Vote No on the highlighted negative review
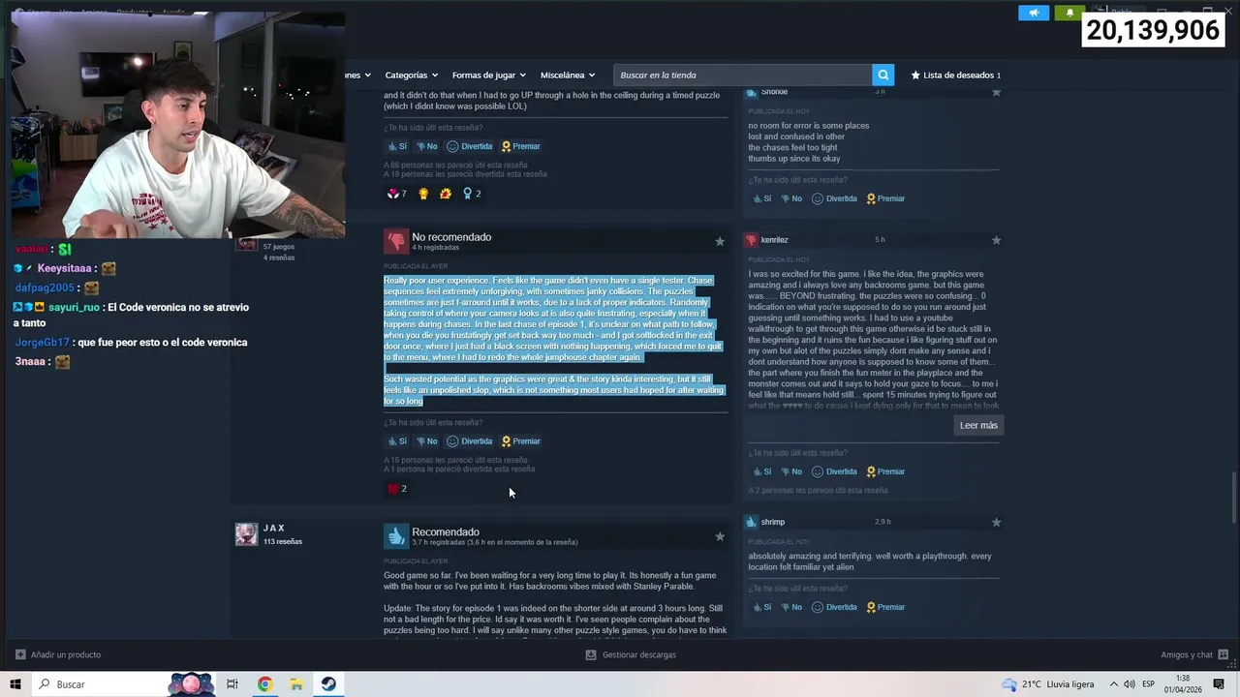1240x697 pixels. coord(426,441)
